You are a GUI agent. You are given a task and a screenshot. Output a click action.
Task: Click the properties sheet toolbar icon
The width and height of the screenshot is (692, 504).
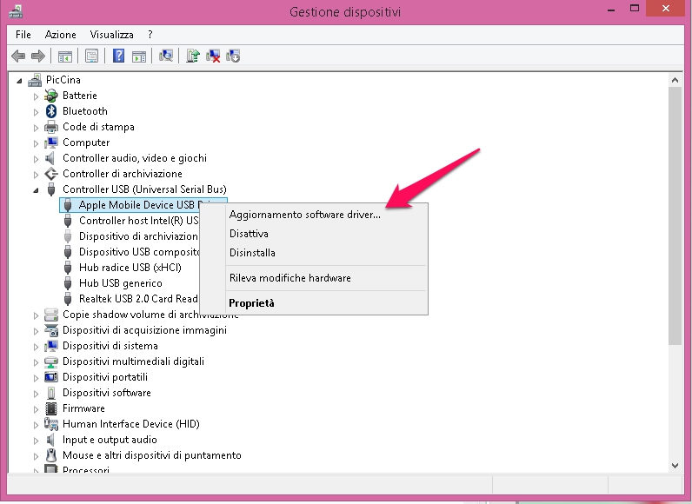(x=91, y=56)
